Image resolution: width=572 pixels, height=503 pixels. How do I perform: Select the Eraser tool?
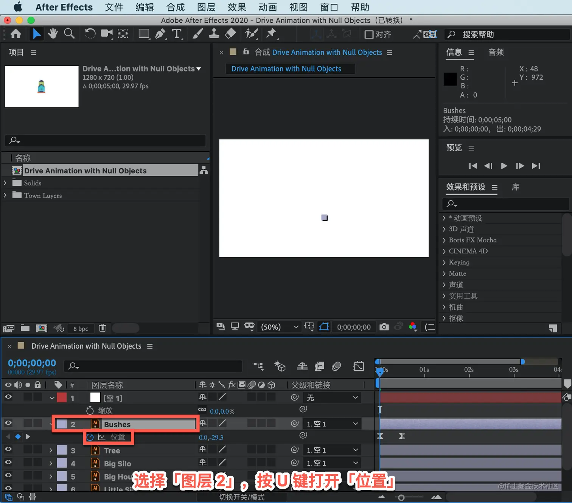click(x=230, y=34)
